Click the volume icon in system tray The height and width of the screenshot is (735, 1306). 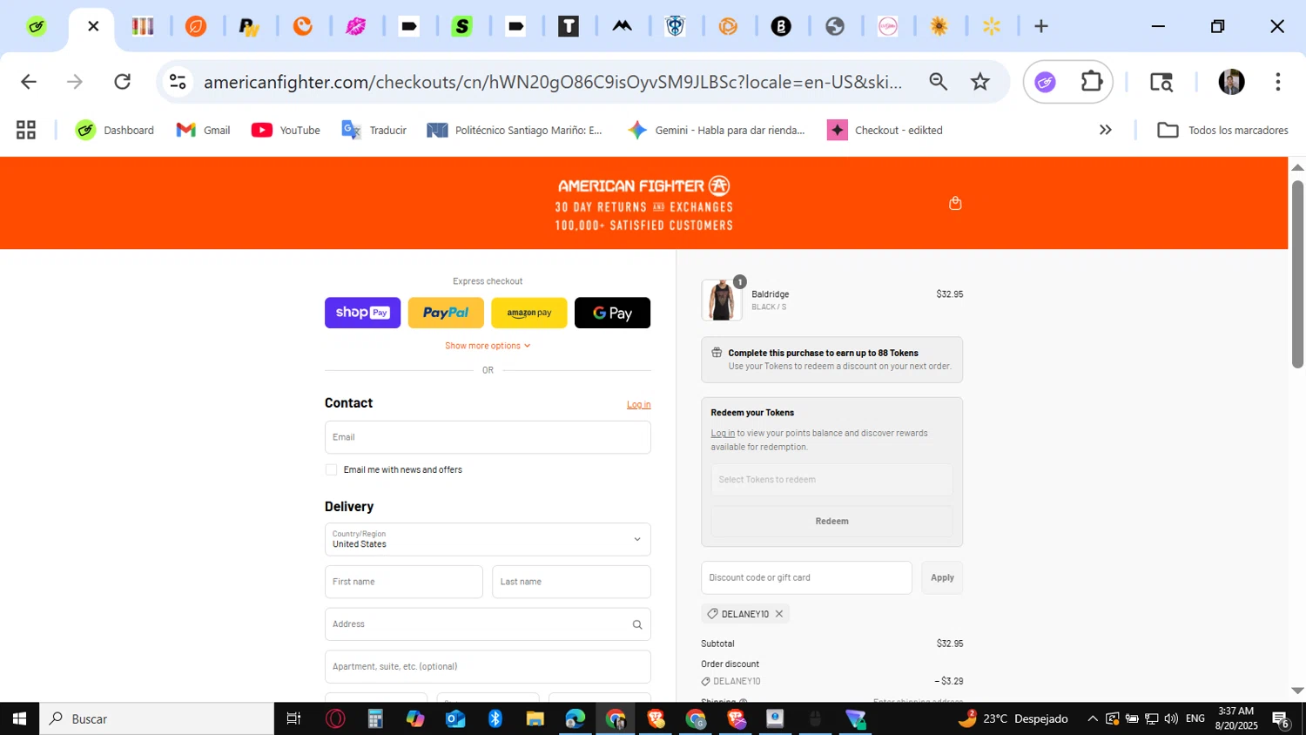1171,718
